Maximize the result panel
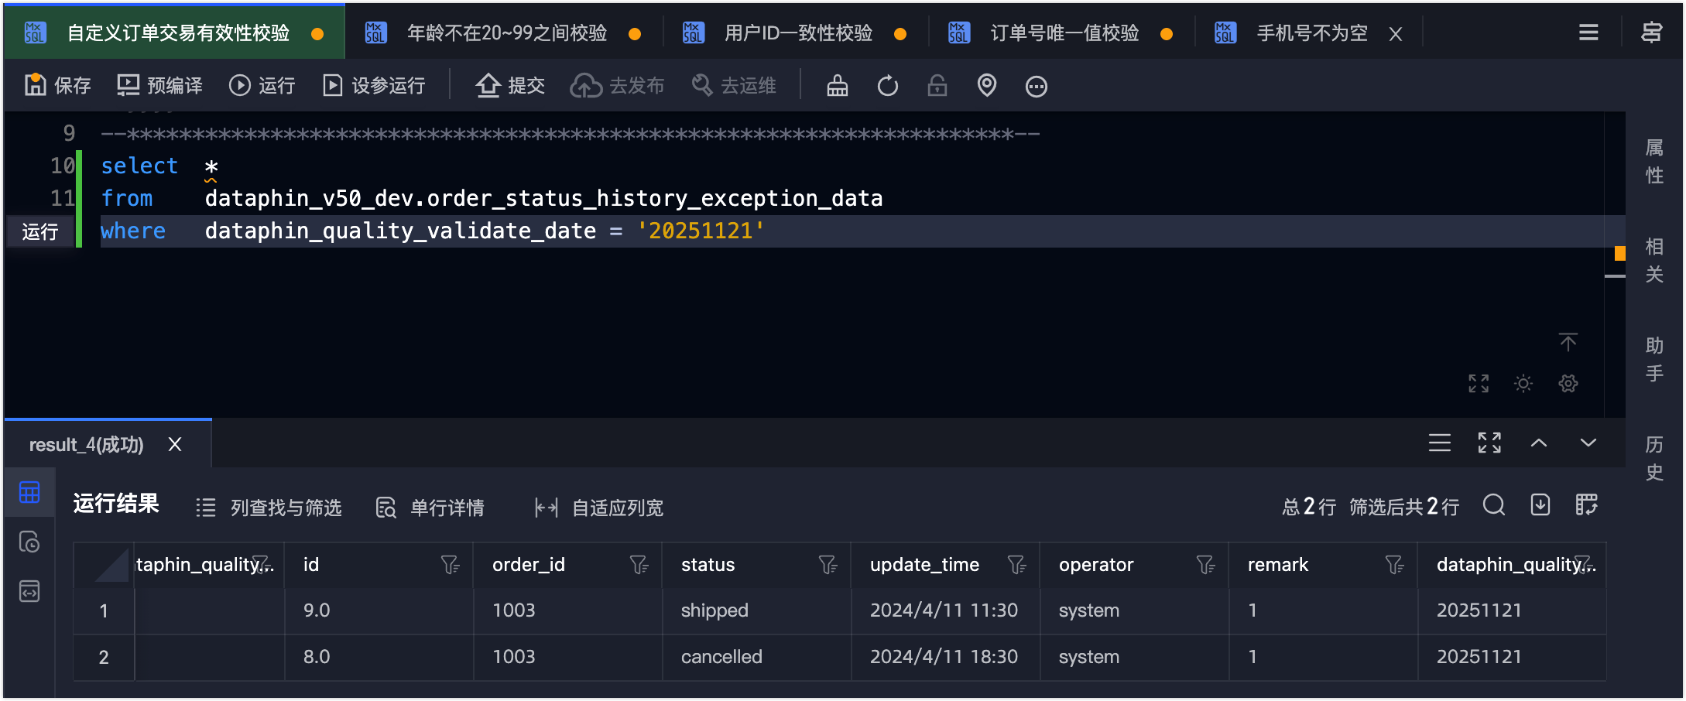Viewport: 1686px width, 701px height. click(1489, 443)
